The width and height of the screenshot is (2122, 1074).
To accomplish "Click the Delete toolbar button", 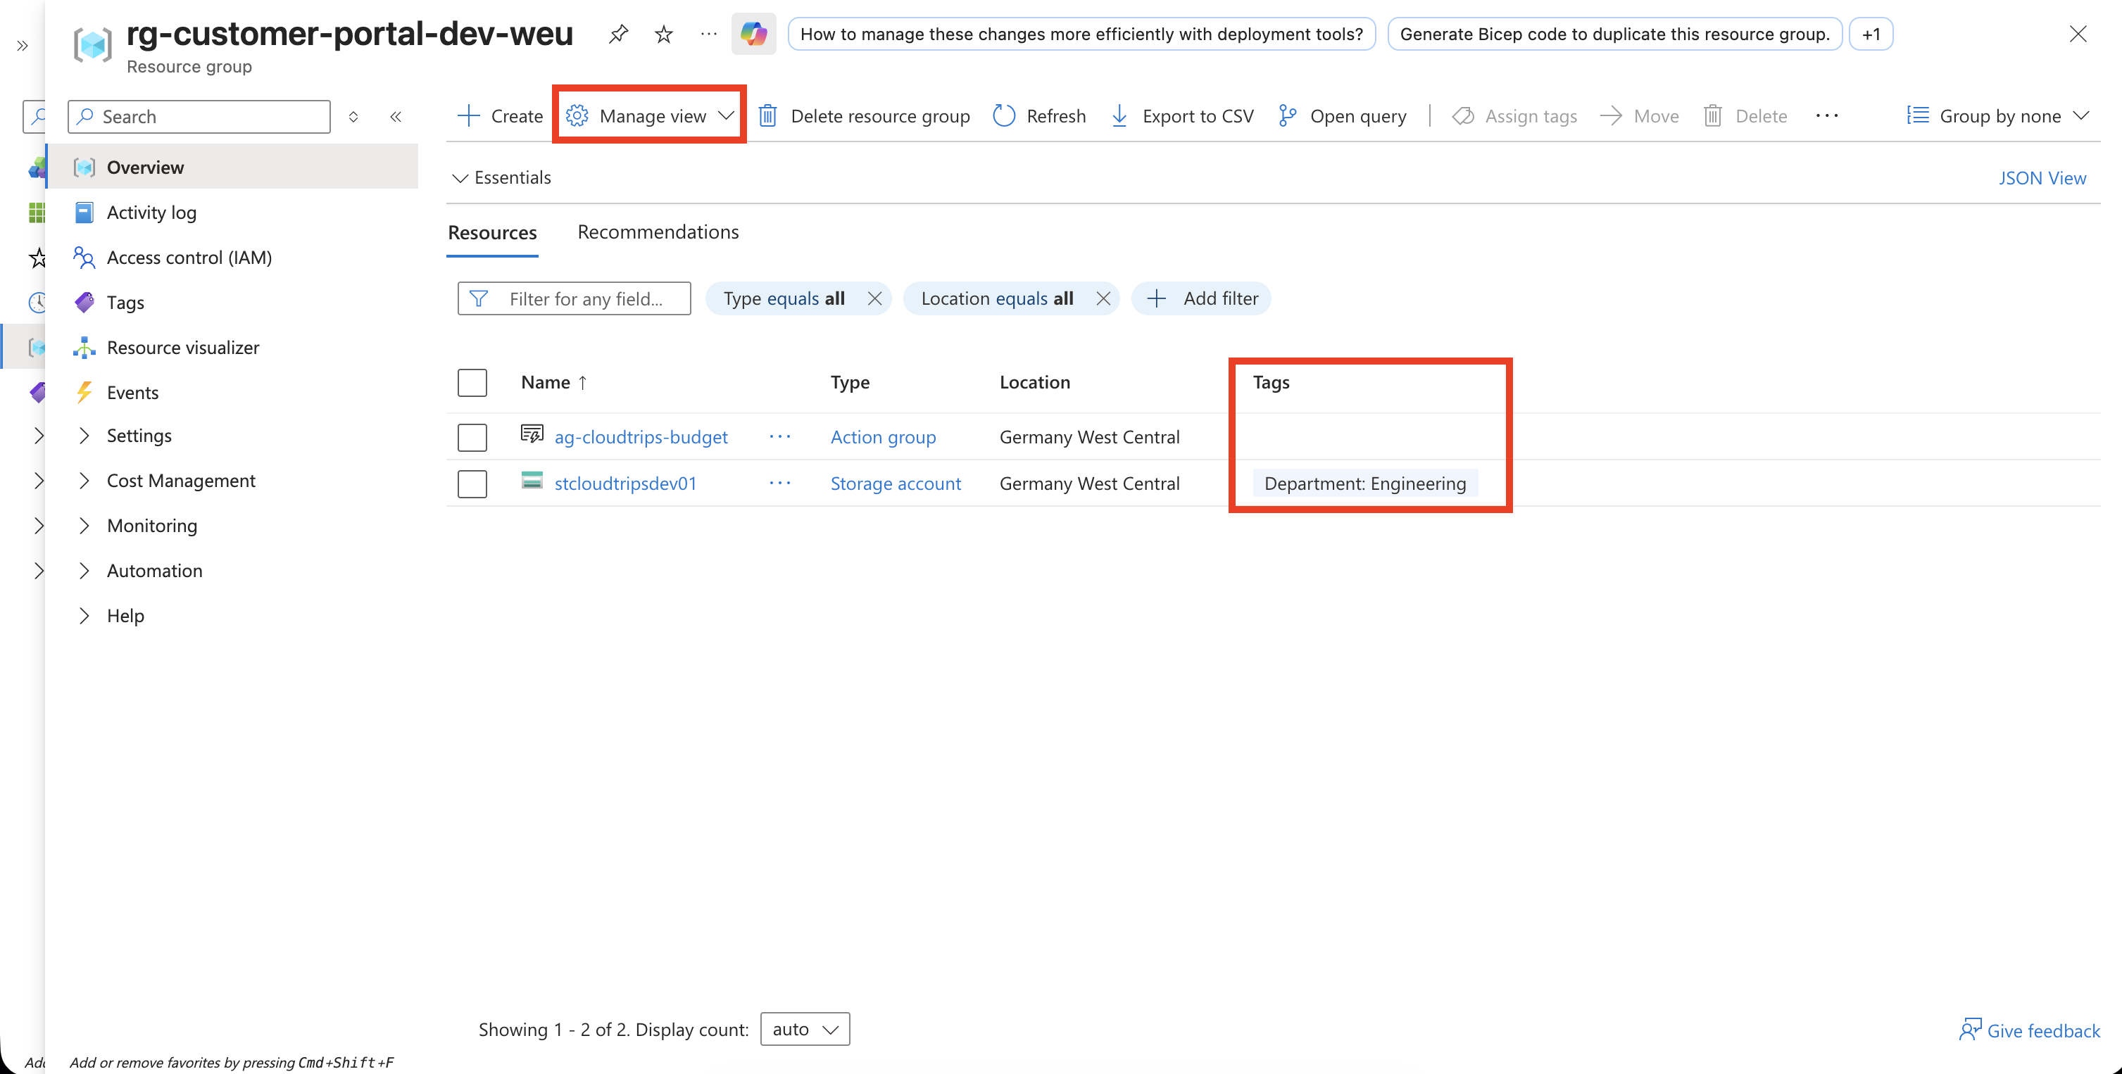I will click(x=1745, y=116).
